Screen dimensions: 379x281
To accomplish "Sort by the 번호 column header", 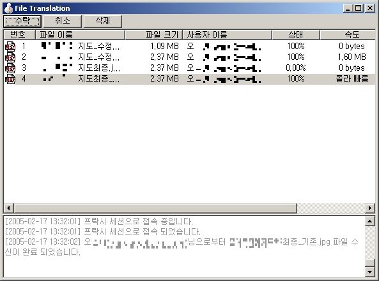I will click(x=19, y=34).
